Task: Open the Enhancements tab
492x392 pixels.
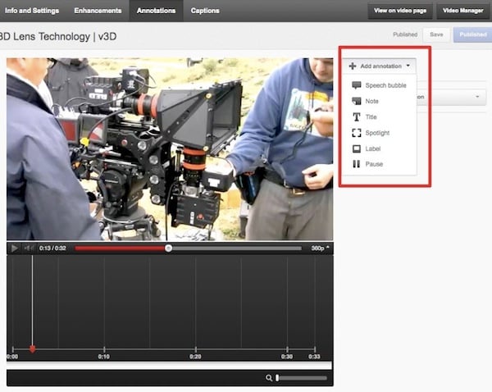Action: click(x=98, y=11)
